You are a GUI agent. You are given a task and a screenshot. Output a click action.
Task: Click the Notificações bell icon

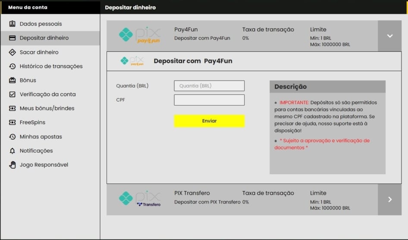[12, 151]
